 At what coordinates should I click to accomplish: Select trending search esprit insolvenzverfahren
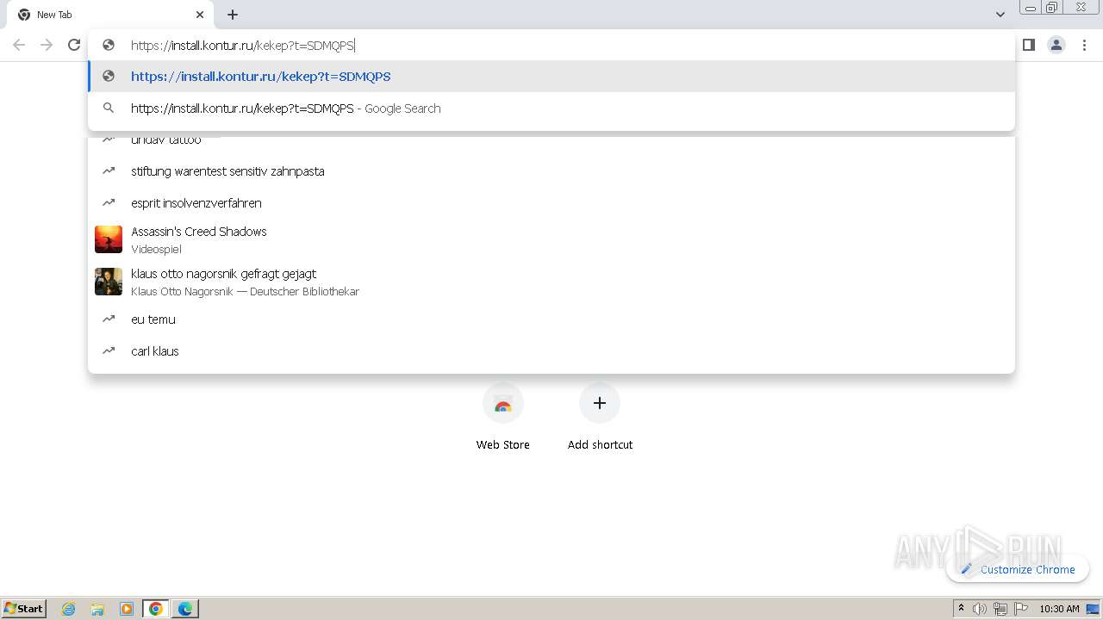coord(551,203)
